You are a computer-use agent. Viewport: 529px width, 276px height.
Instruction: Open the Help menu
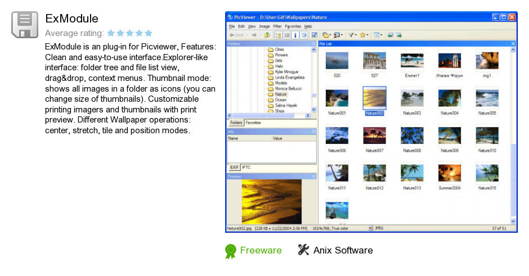pos(308,26)
